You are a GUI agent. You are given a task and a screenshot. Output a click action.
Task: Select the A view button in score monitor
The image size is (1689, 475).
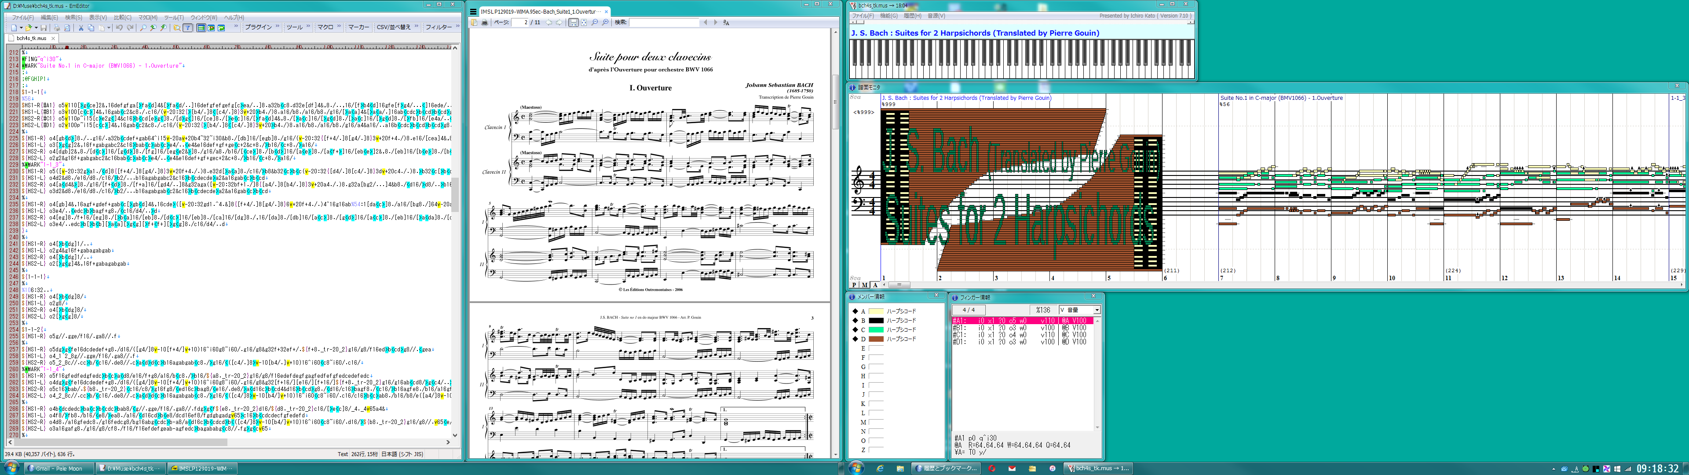pyautogui.click(x=875, y=285)
